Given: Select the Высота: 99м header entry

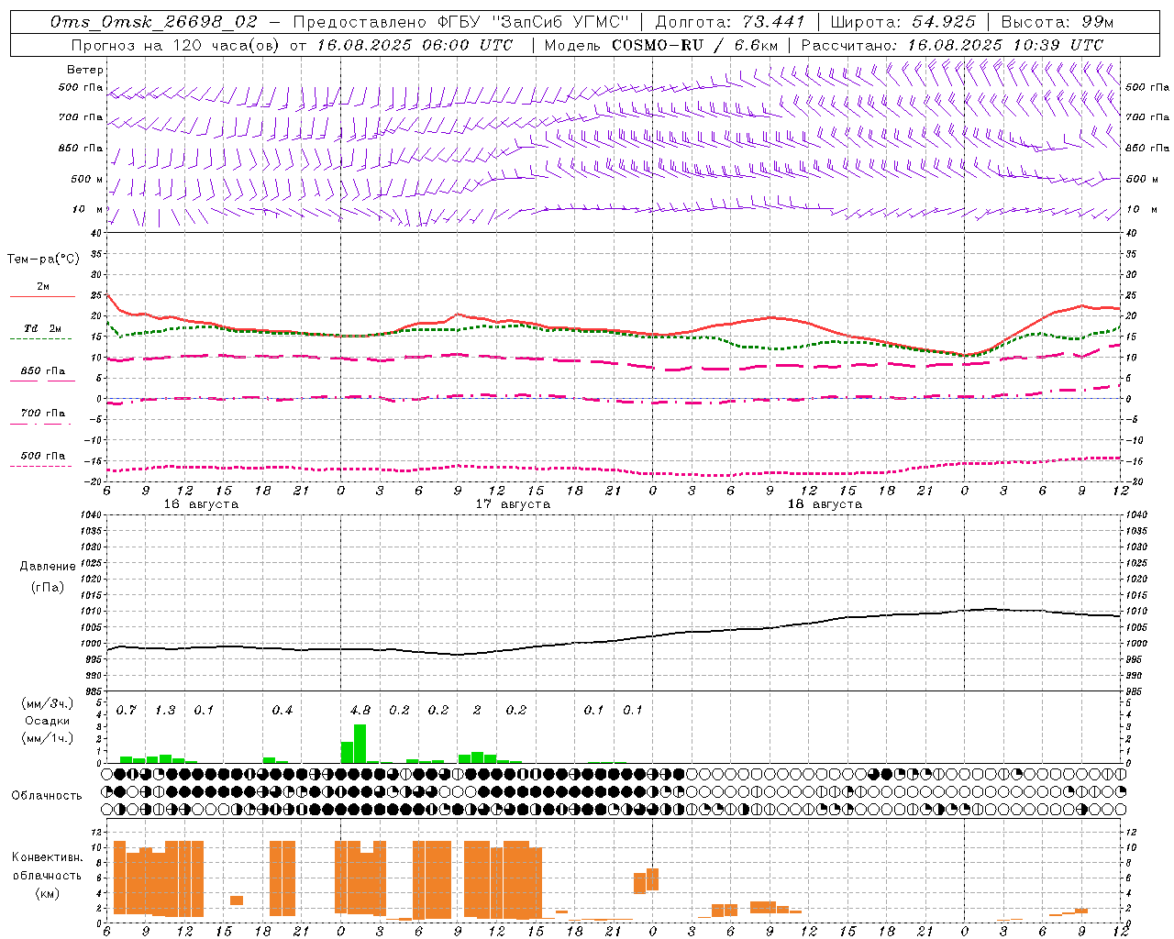Looking at the screenshot, I should click(1058, 22).
